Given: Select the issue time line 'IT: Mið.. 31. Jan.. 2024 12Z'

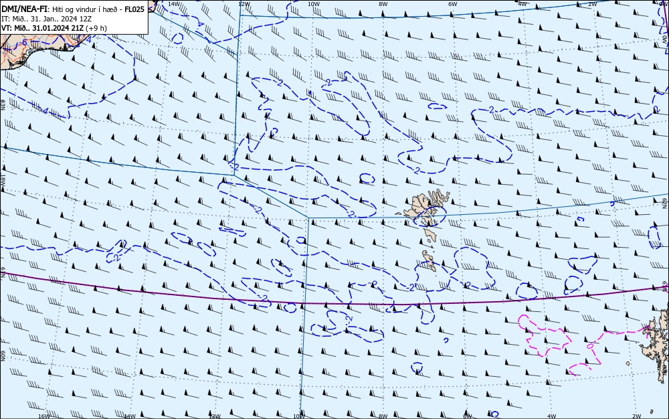Looking at the screenshot, I should point(47,19).
